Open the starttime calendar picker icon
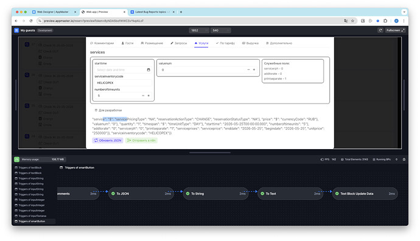420x241 pixels. (149, 70)
